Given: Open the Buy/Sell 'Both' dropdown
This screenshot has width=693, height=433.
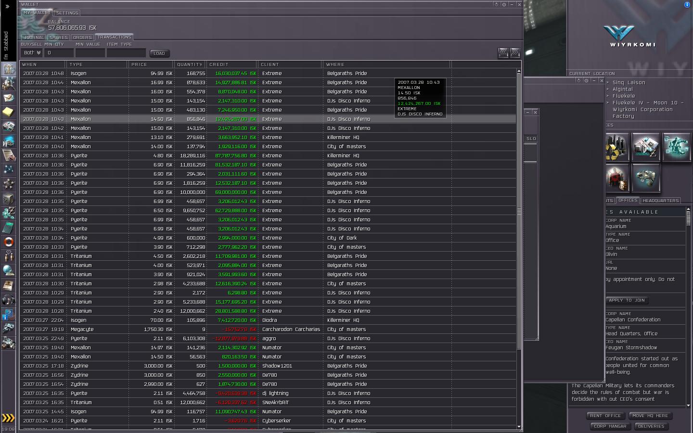Looking at the screenshot, I should [32, 53].
